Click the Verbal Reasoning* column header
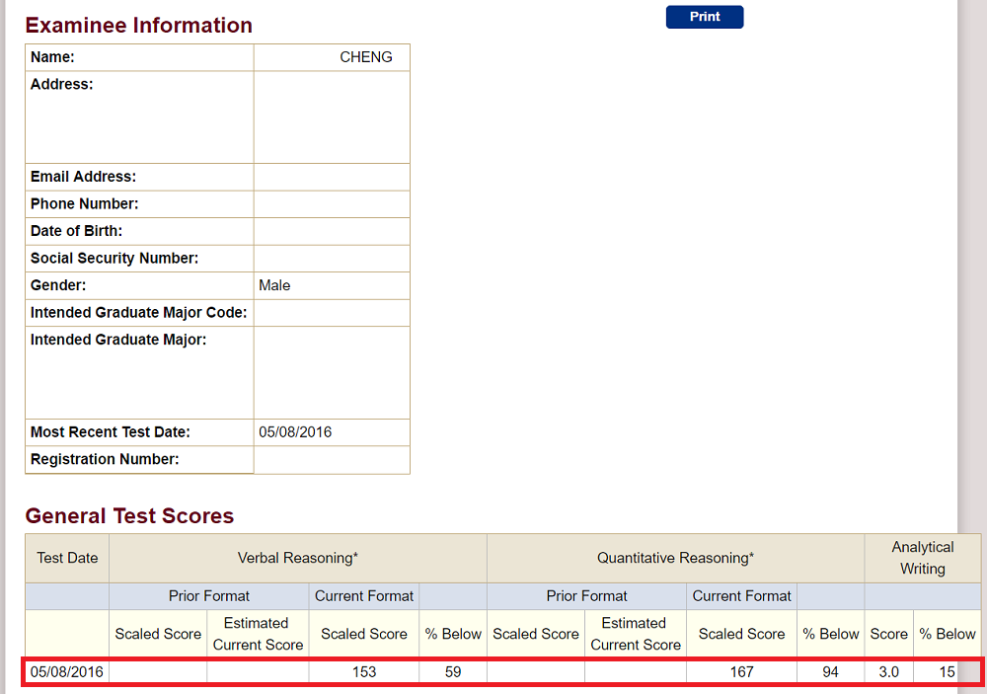The width and height of the screenshot is (987, 694). point(298,558)
